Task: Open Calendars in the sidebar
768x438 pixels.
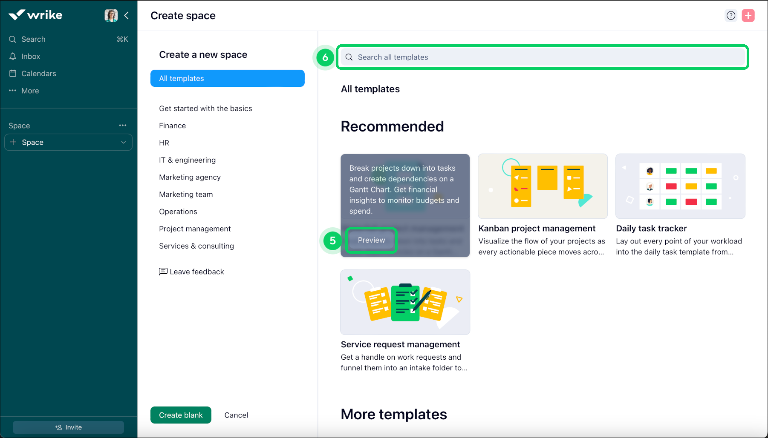Action: [x=38, y=73]
